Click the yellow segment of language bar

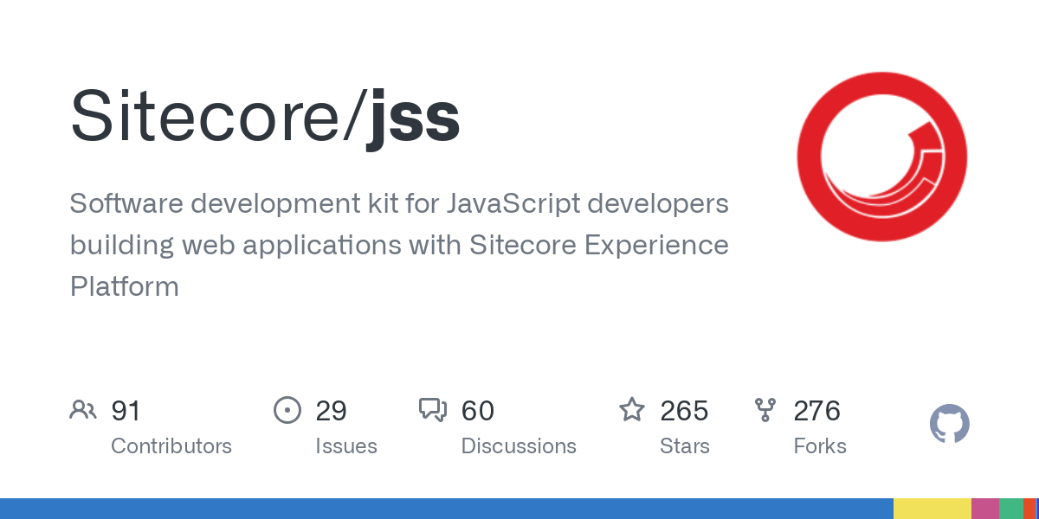[x=932, y=509]
